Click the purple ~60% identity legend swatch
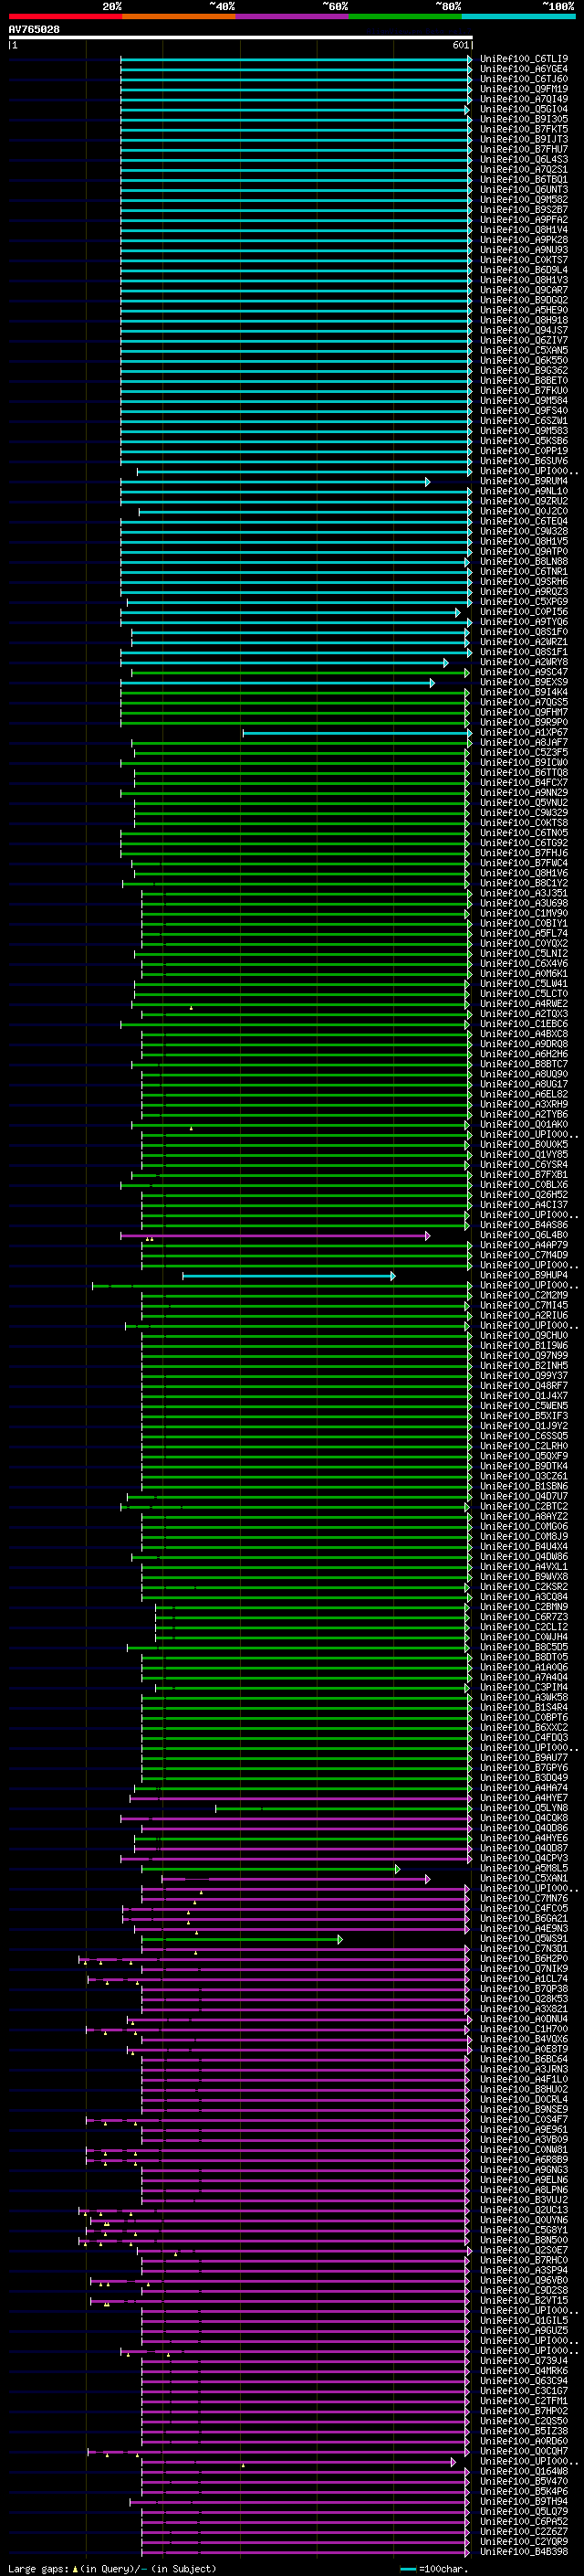The height and width of the screenshot is (2576, 584). point(293,16)
